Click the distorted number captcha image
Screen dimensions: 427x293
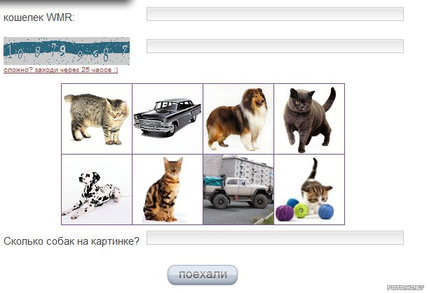point(67,51)
